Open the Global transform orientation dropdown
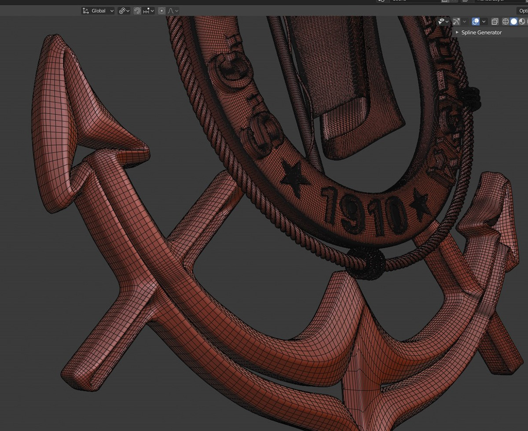The height and width of the screenshot is (431, 528). click(x=98, y=11)
